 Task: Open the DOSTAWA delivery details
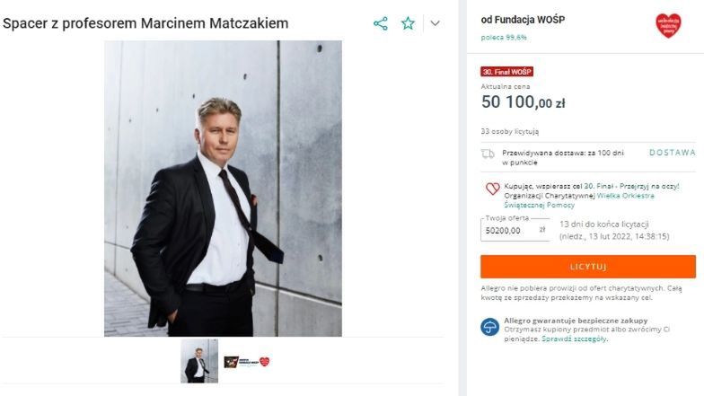(673, 153)
